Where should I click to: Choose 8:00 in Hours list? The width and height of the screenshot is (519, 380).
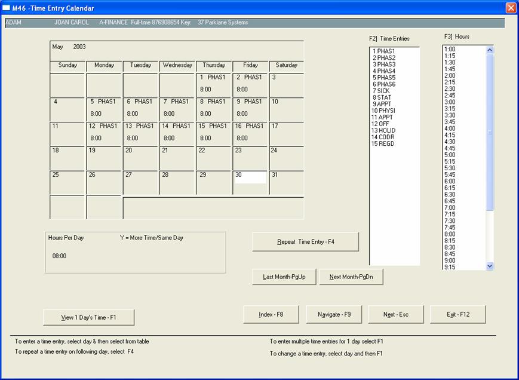click(x=450, y=234)
